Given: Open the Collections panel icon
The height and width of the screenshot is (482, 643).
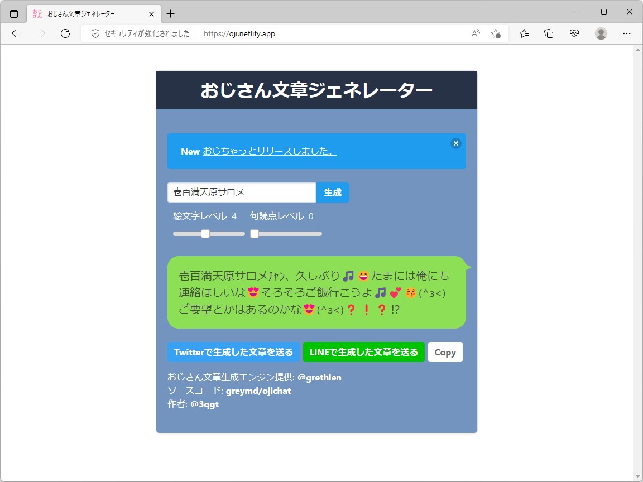Looking at the screenshot, I should 548,33.
